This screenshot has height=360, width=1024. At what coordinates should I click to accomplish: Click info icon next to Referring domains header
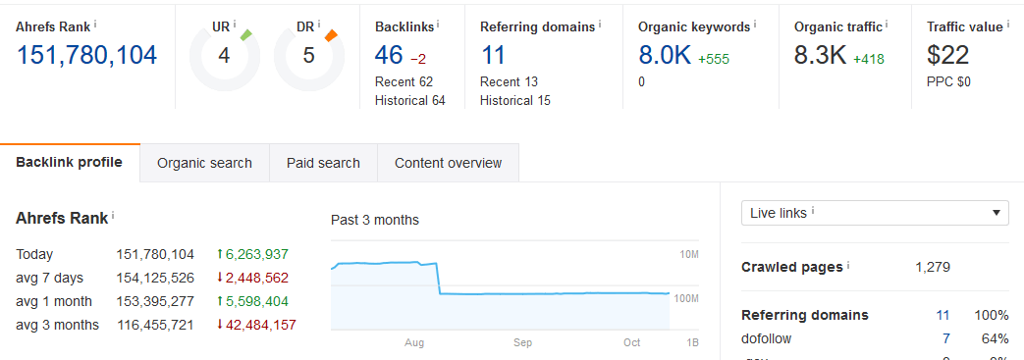pyautogui.click(x=600, y=25)
